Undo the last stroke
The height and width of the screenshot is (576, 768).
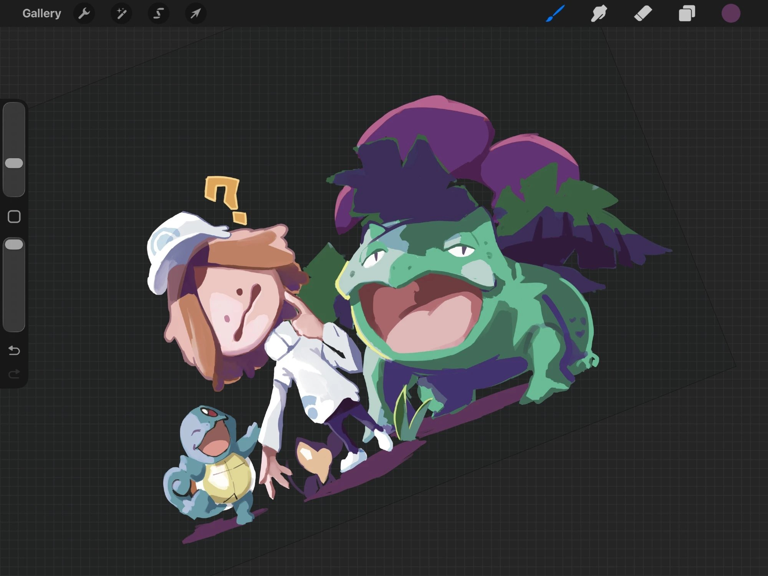coord(14,350)
